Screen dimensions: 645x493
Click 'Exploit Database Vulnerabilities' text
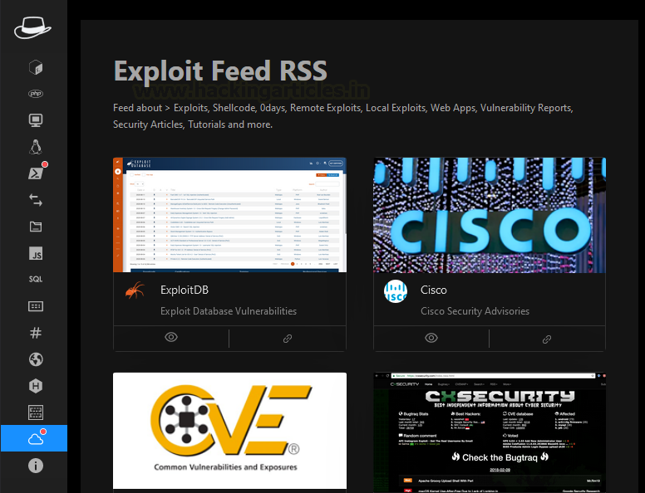click(229, 311)
